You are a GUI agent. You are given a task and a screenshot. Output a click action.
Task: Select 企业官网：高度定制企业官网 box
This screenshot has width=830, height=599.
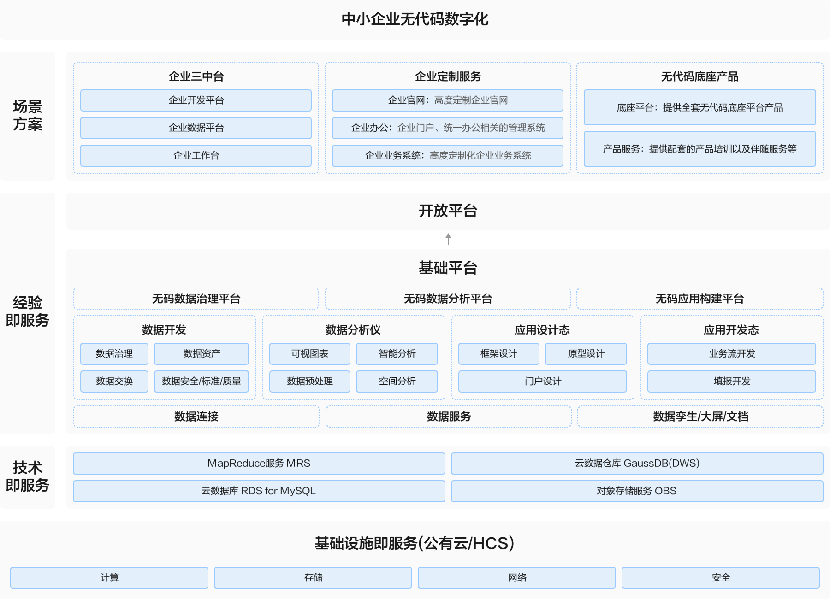448,100
